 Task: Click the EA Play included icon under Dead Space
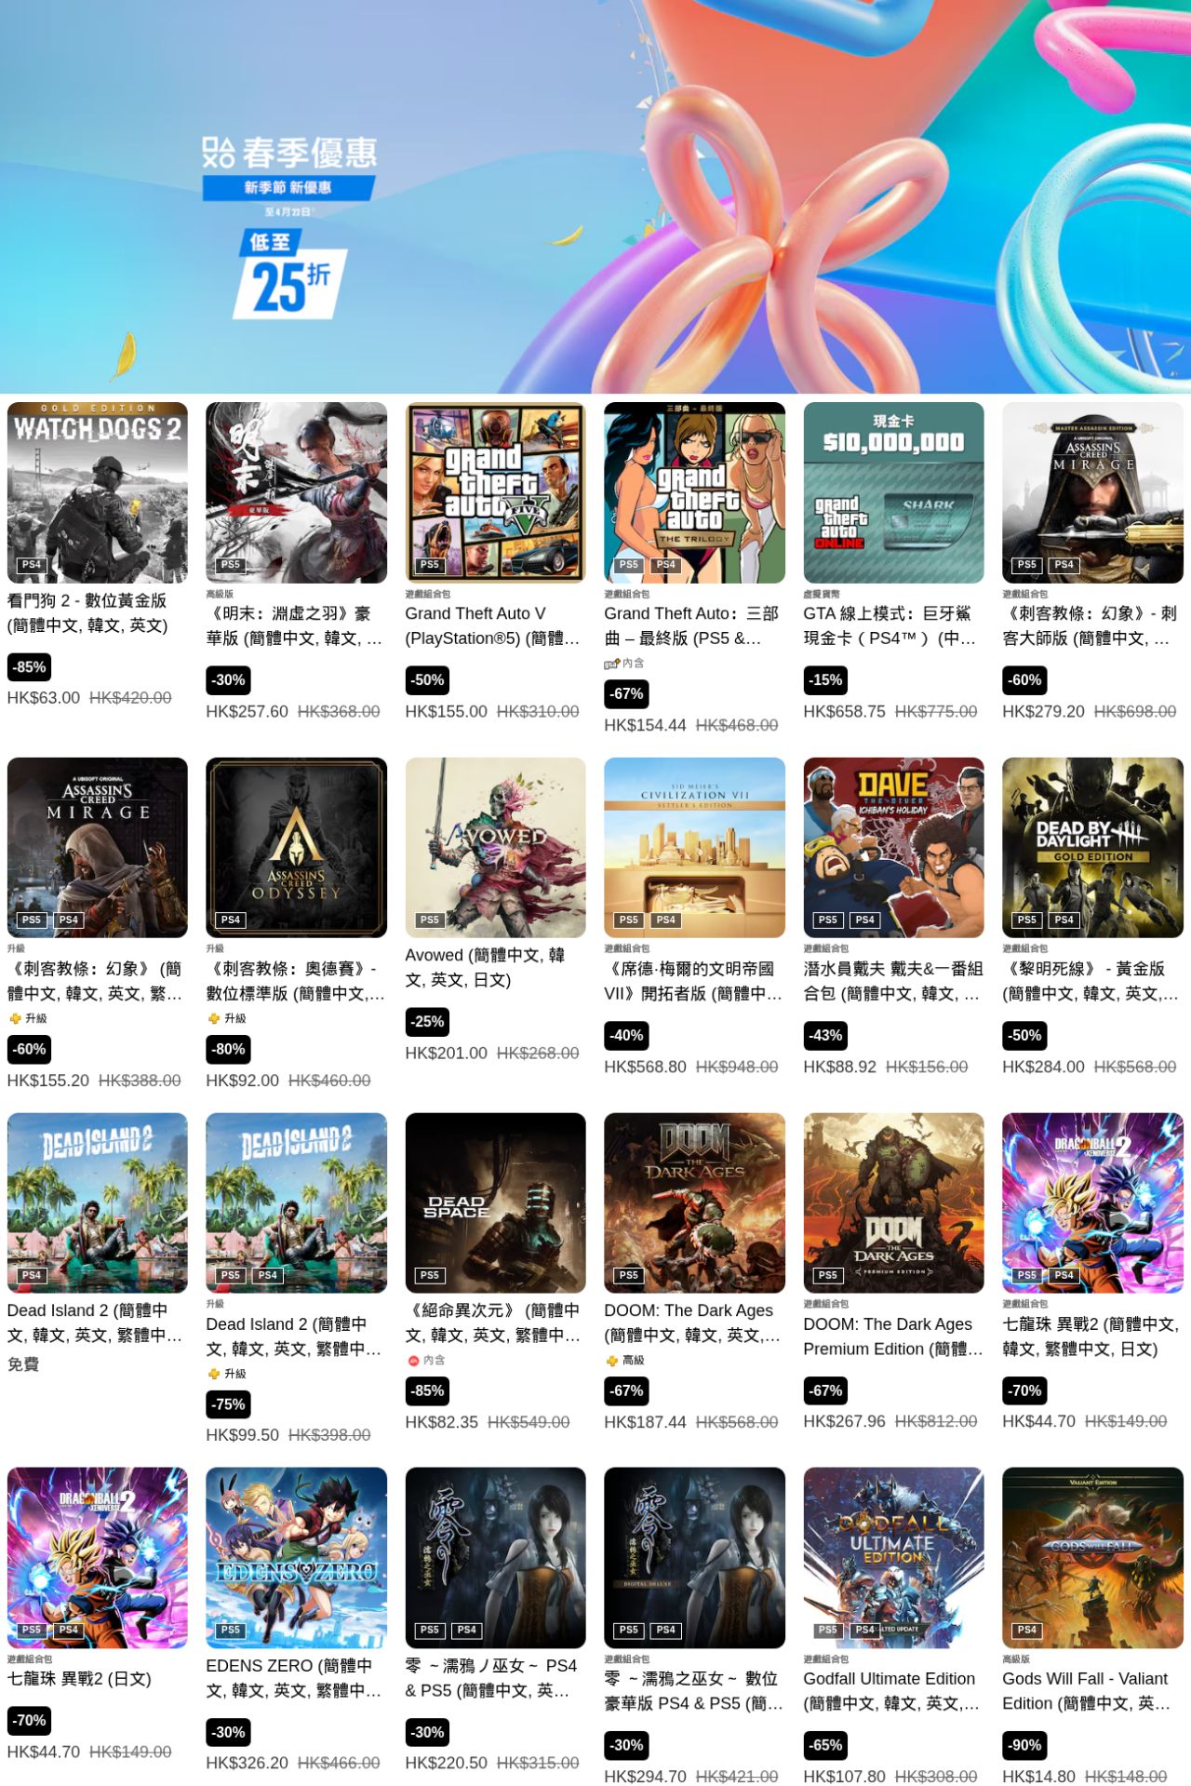(414, 1361)
